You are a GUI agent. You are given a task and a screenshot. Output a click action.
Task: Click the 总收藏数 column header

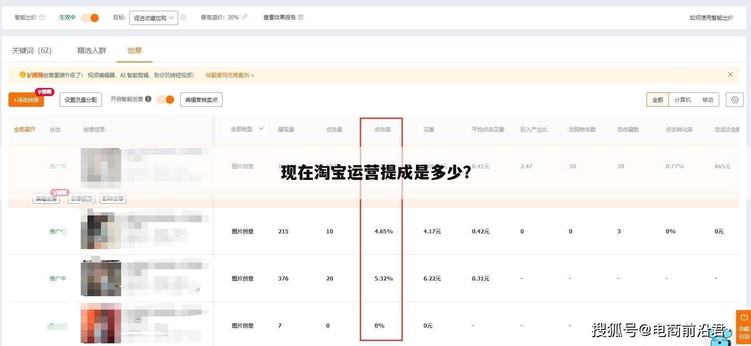coord(628,129)
